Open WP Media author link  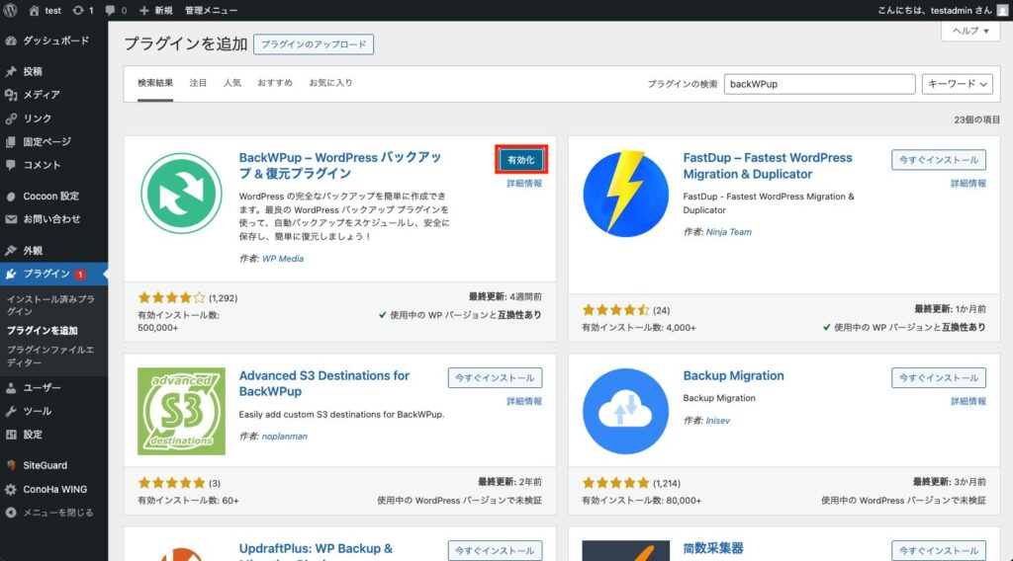[282, 259]
